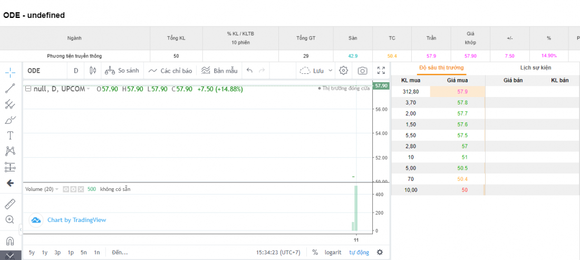Select the ruler measure tool

tap(11, 204)
